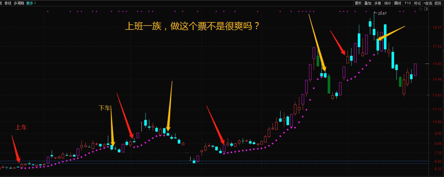
Task: Click the 14.48 price axis label
Action: 437,79
